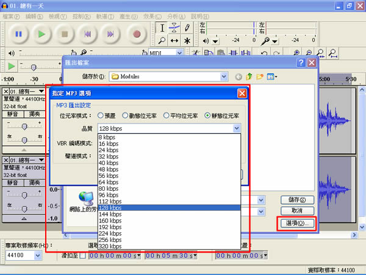Collapse the 品質 quality dropdown arrow
The image size is (366, 275).
[237, 128]
